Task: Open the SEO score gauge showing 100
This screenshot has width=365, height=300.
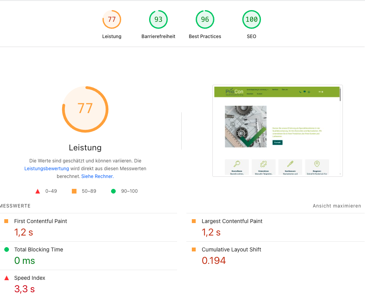Action: click(x=251, y=19)
